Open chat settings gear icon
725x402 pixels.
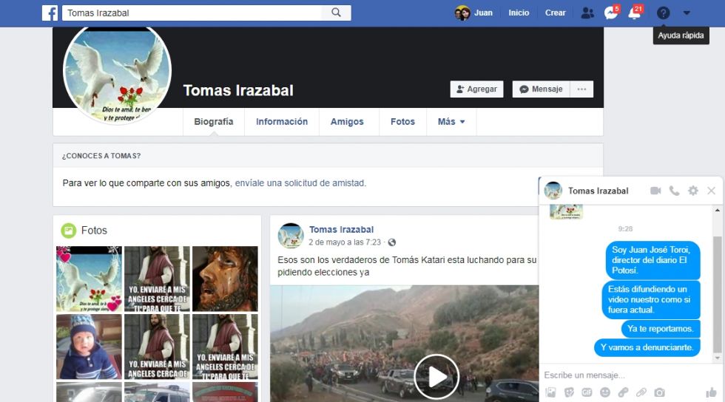pyautogui.click(x=692, y=191)
